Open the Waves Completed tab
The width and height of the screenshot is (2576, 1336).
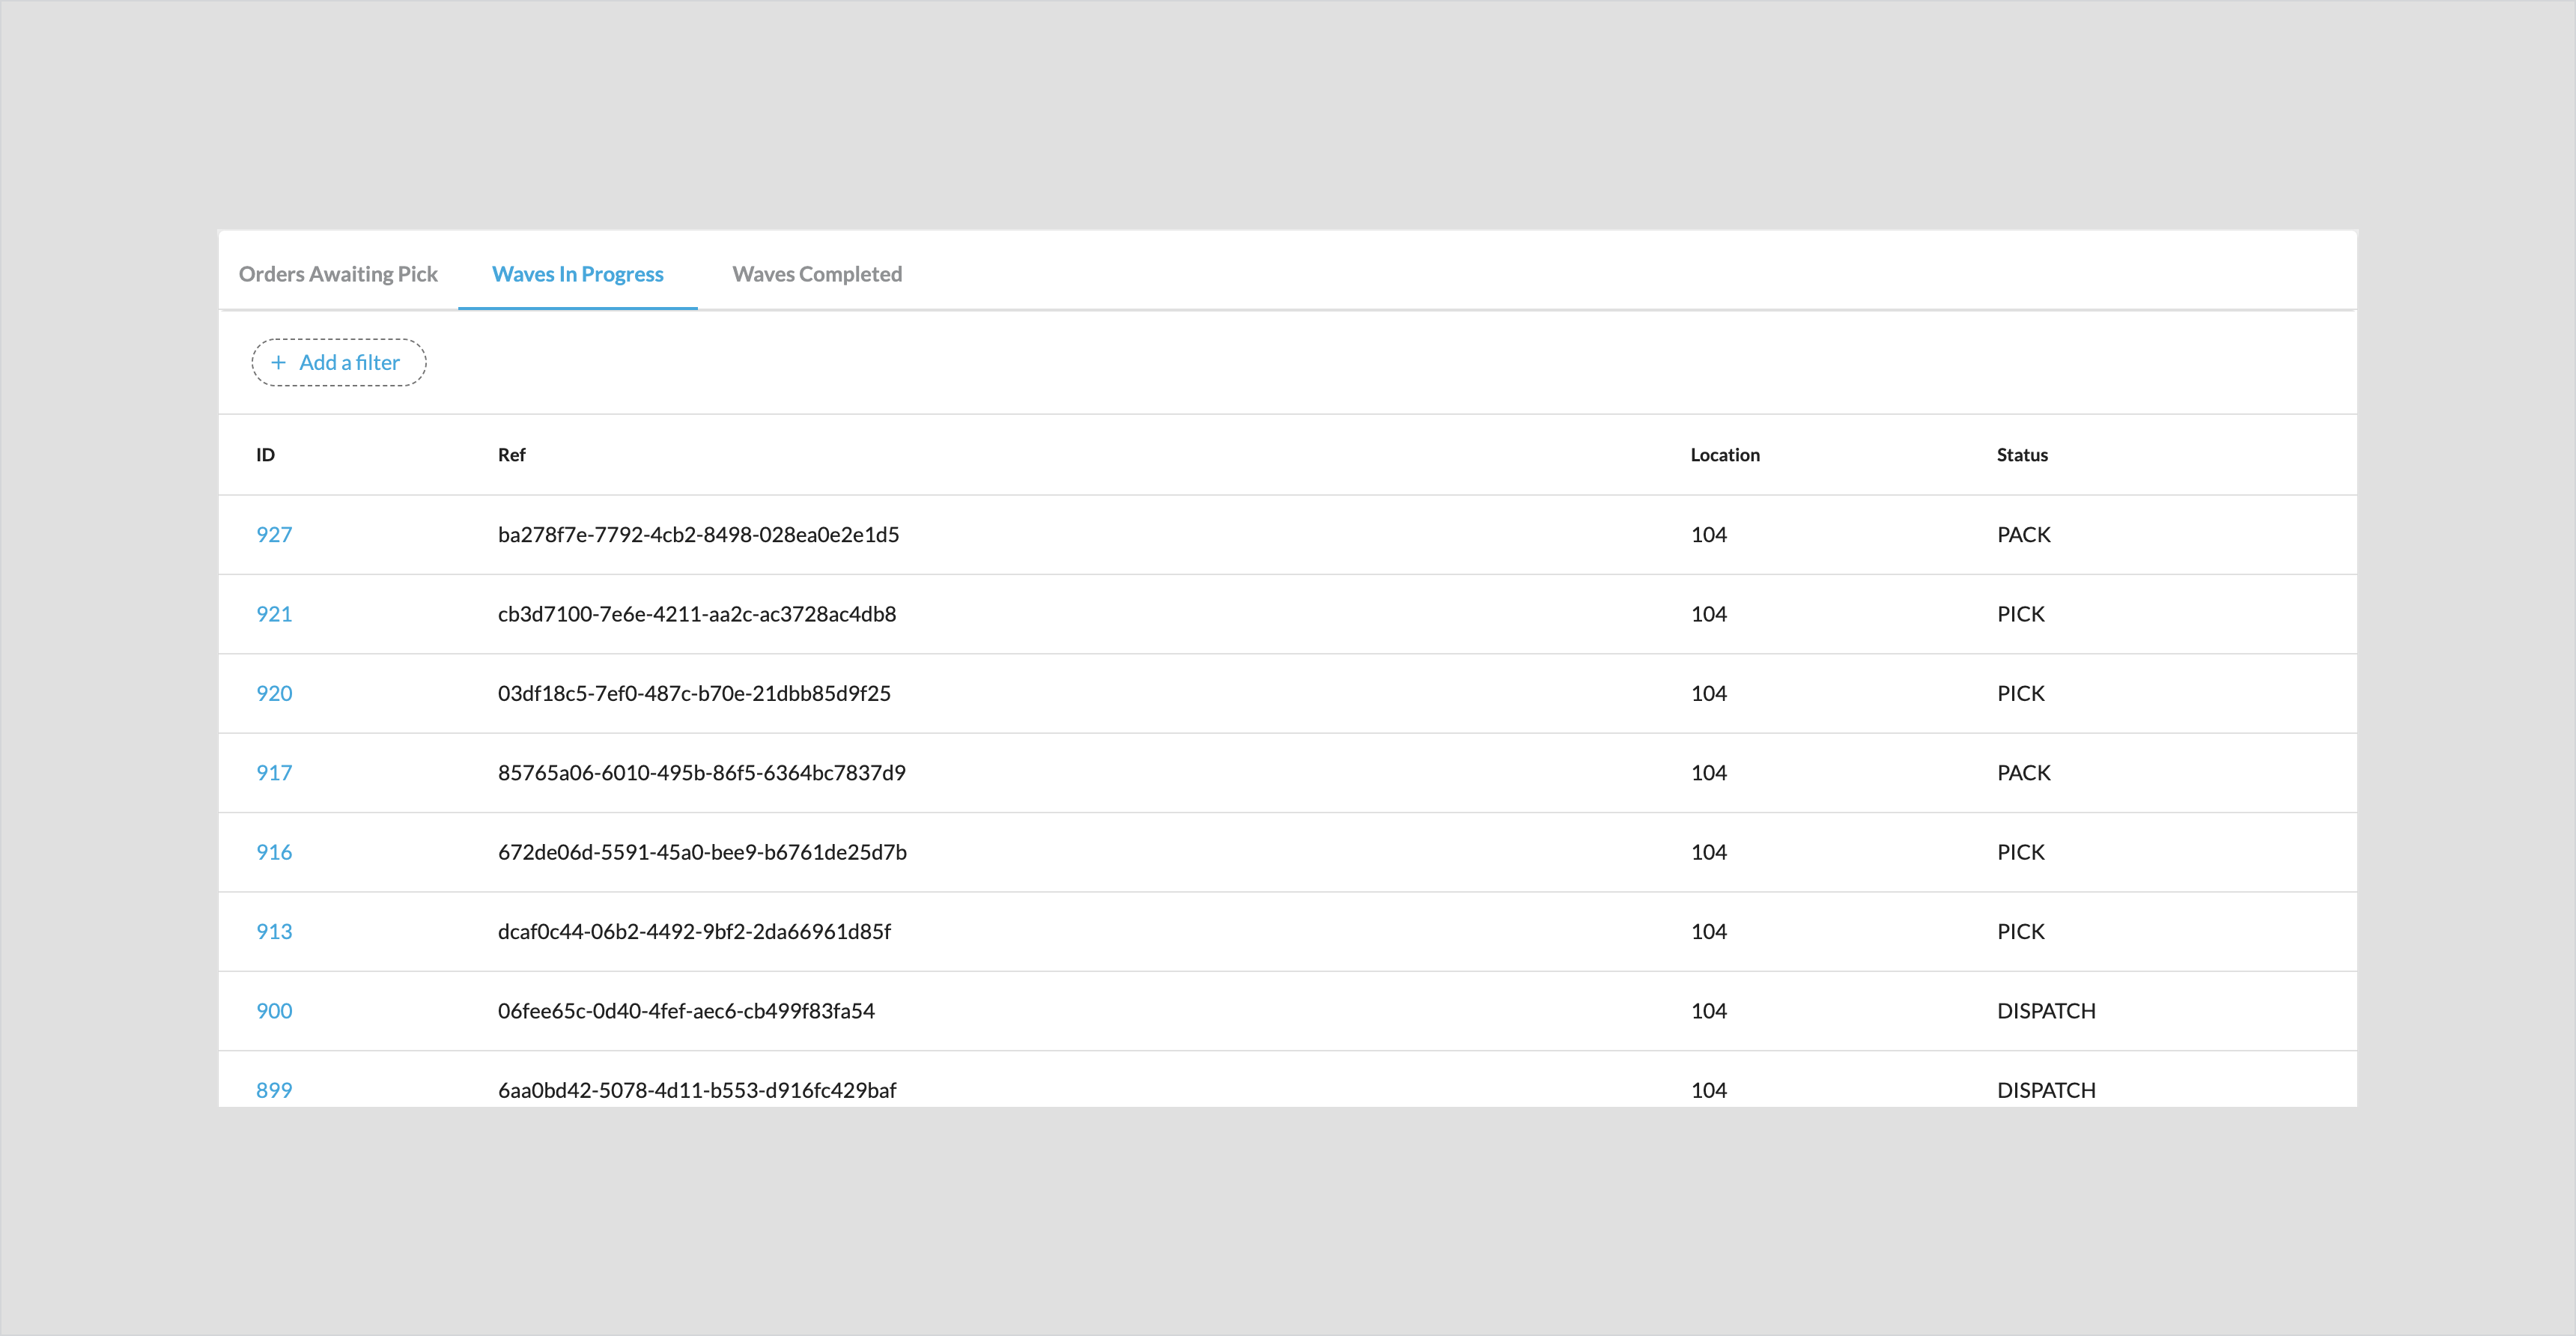tap(816, 274)
